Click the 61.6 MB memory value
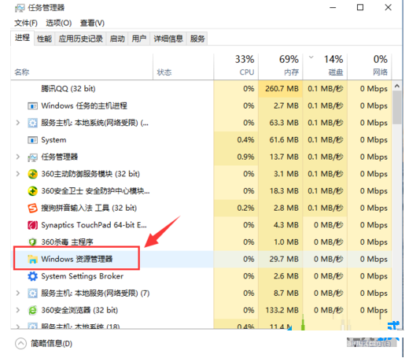 284,140
